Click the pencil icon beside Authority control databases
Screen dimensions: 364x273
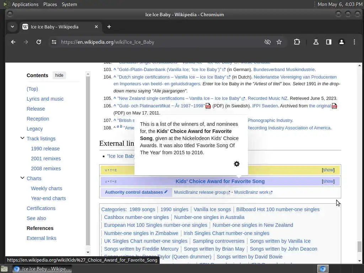[x=166, y=192]
